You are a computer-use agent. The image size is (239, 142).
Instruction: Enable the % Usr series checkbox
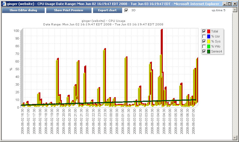click(x=204, y=36)
